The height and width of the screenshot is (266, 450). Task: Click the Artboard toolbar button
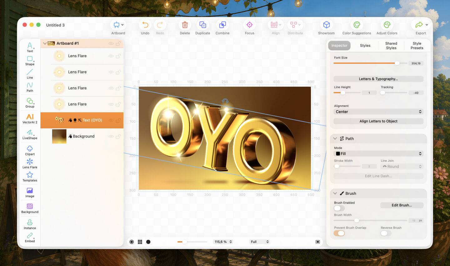[118, 28]
